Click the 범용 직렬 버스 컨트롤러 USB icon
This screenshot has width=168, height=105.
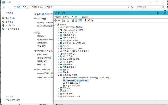(61, 48)
